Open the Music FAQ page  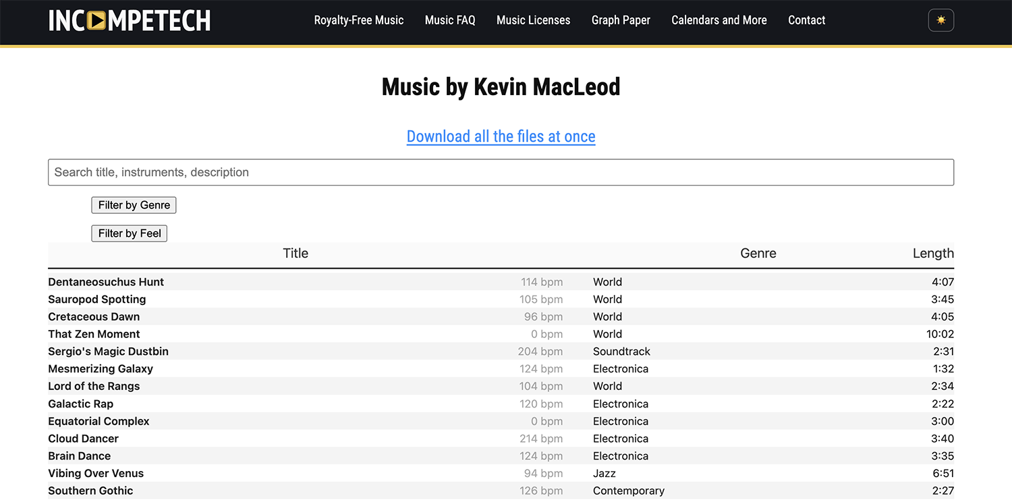[x=450, y=20]
